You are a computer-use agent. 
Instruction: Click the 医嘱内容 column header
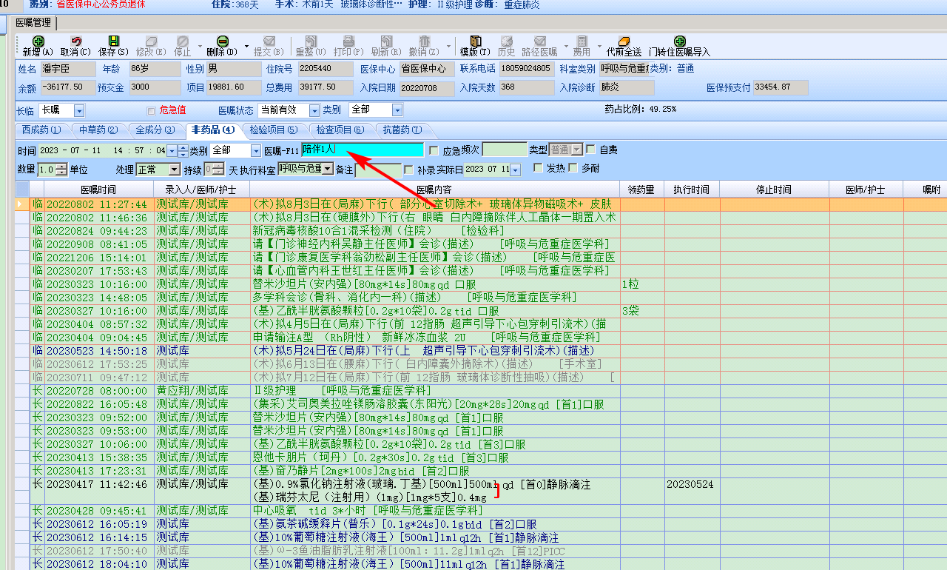pos(434,190)
